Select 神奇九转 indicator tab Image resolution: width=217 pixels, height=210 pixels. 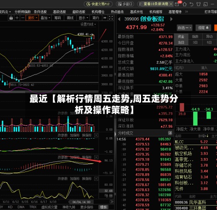point(69,207)
